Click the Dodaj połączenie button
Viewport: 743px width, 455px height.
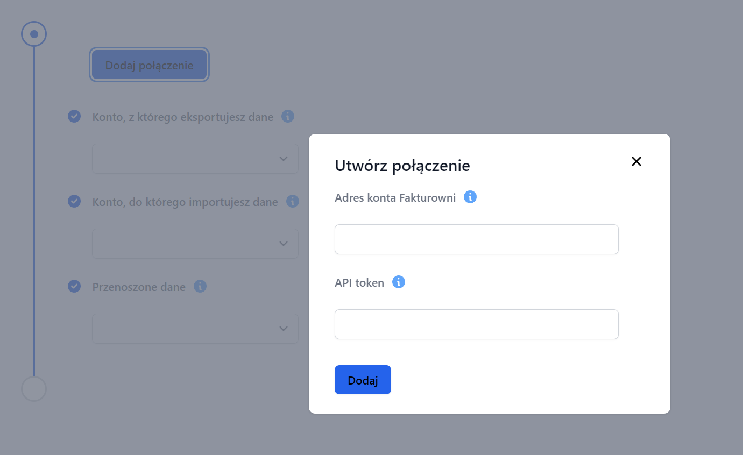149,66
